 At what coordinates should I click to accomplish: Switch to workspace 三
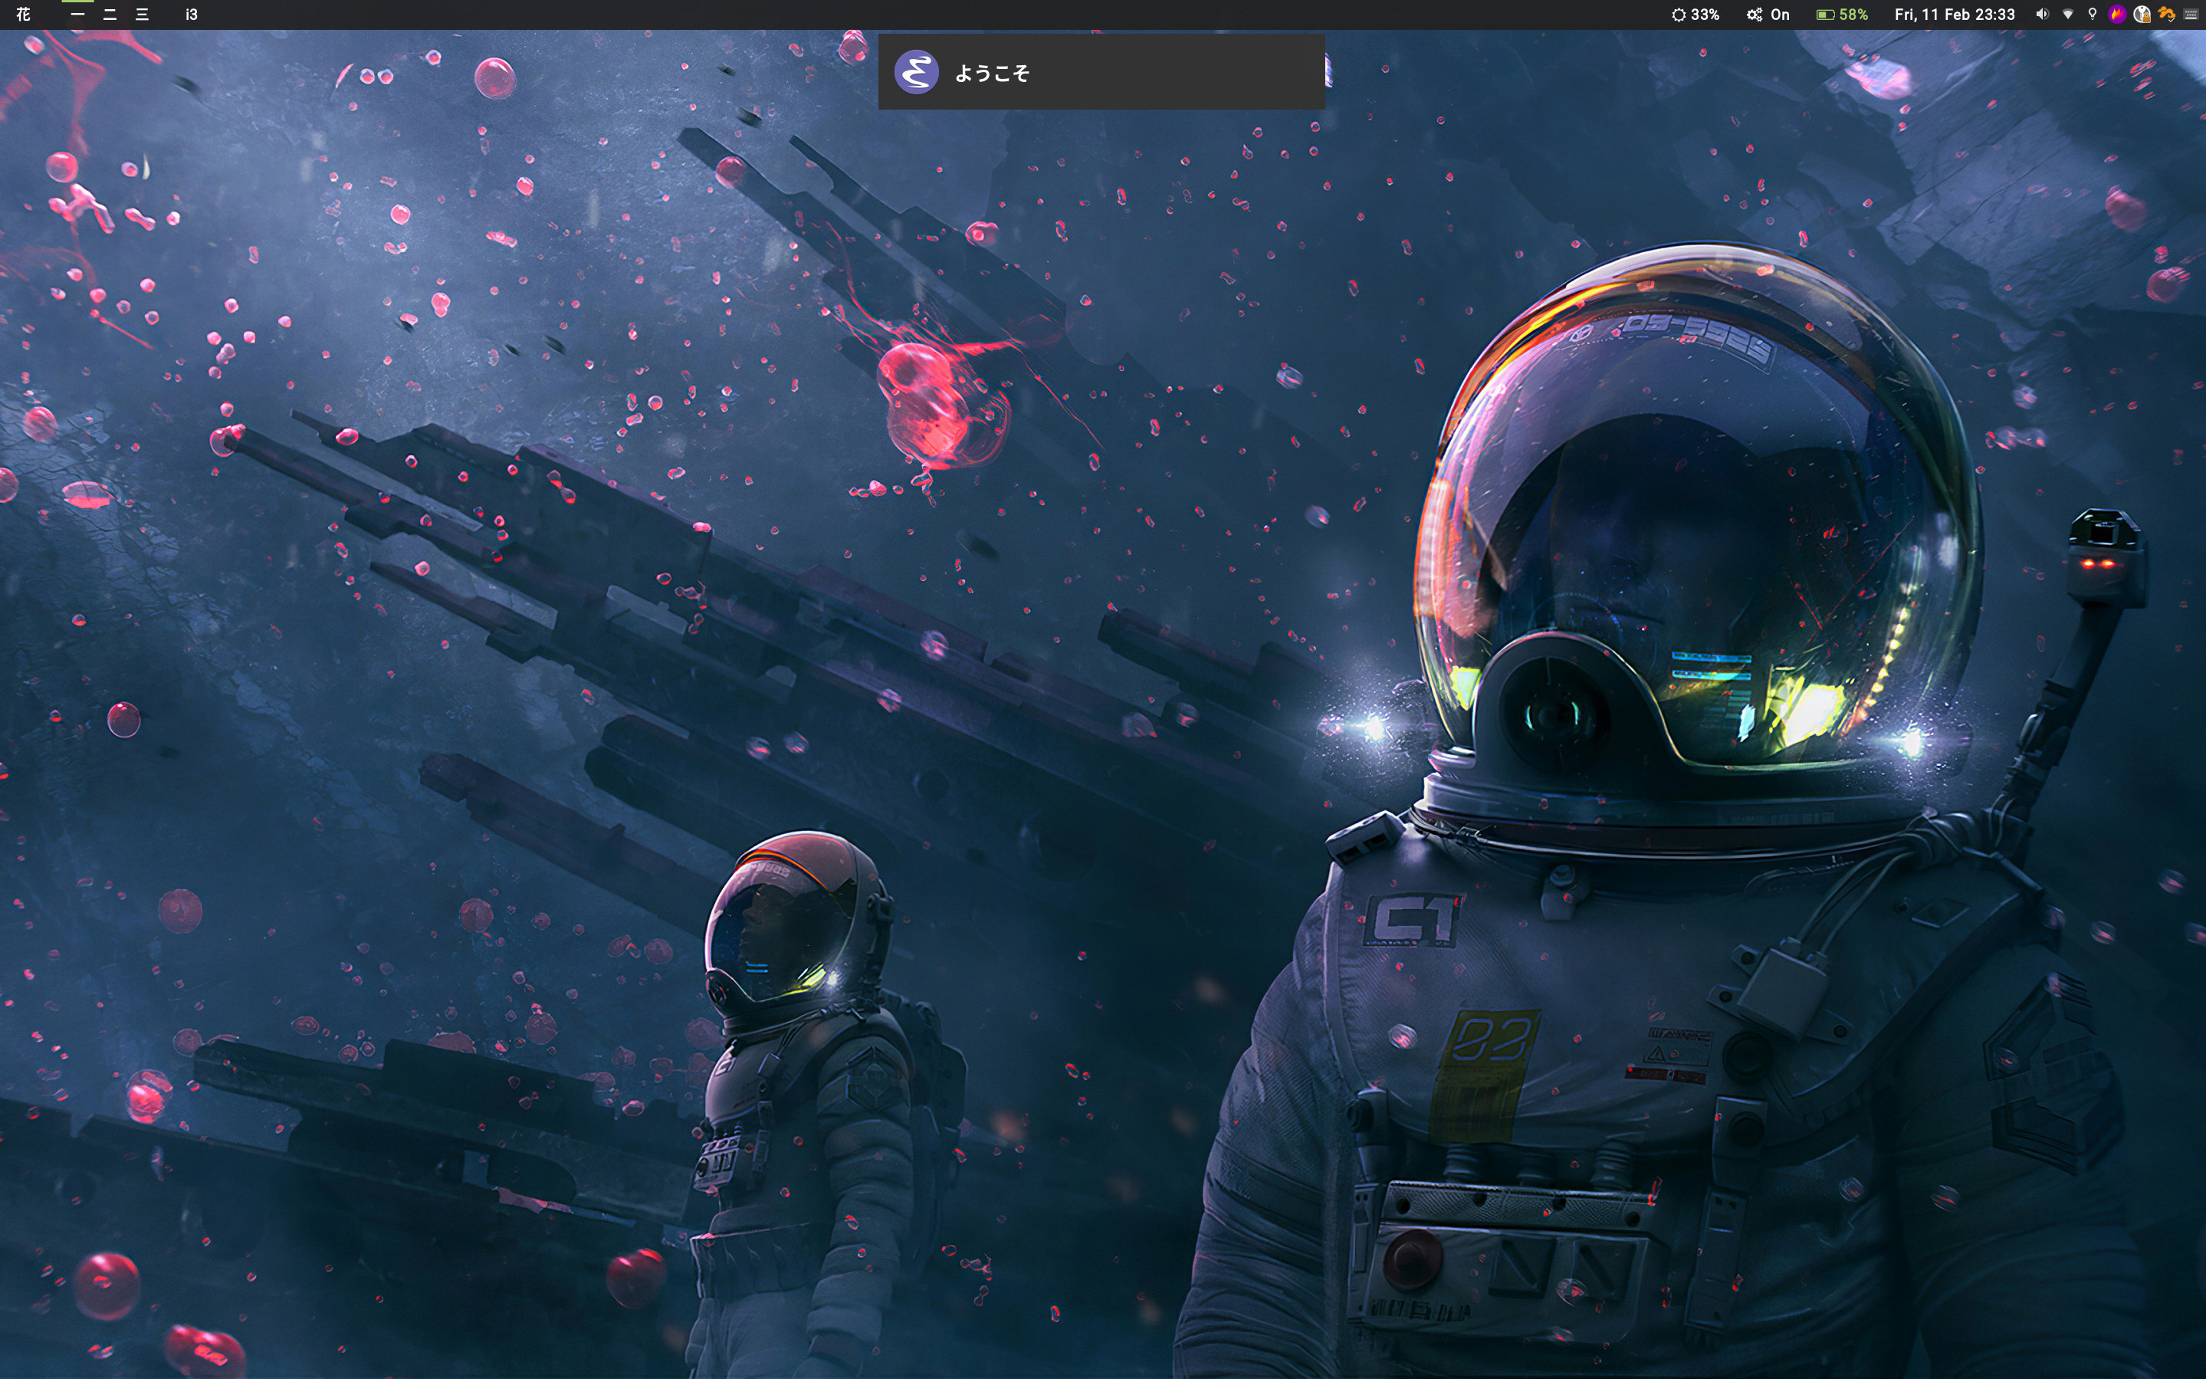click(143, 15)
